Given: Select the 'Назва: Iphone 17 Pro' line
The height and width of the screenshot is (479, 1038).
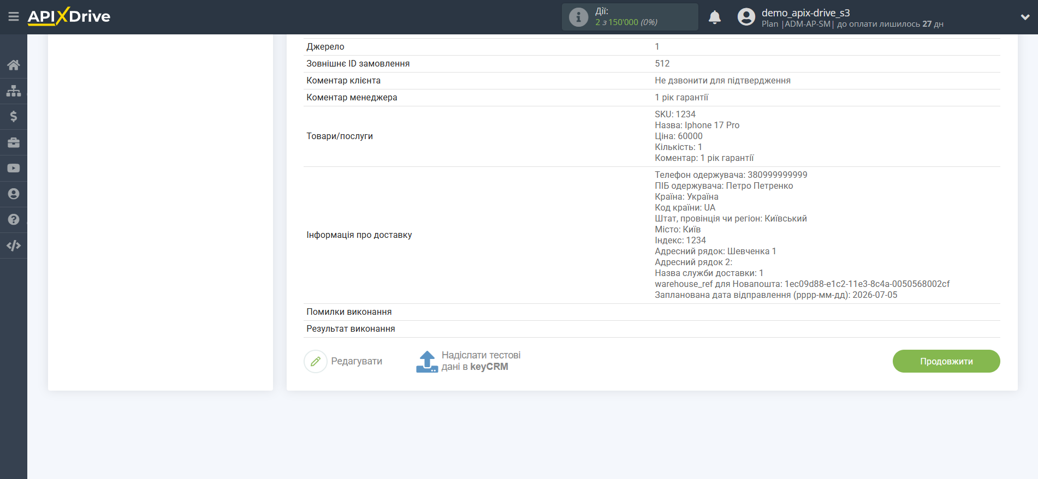Looking at the screenshot, I should tap(697, 125).
